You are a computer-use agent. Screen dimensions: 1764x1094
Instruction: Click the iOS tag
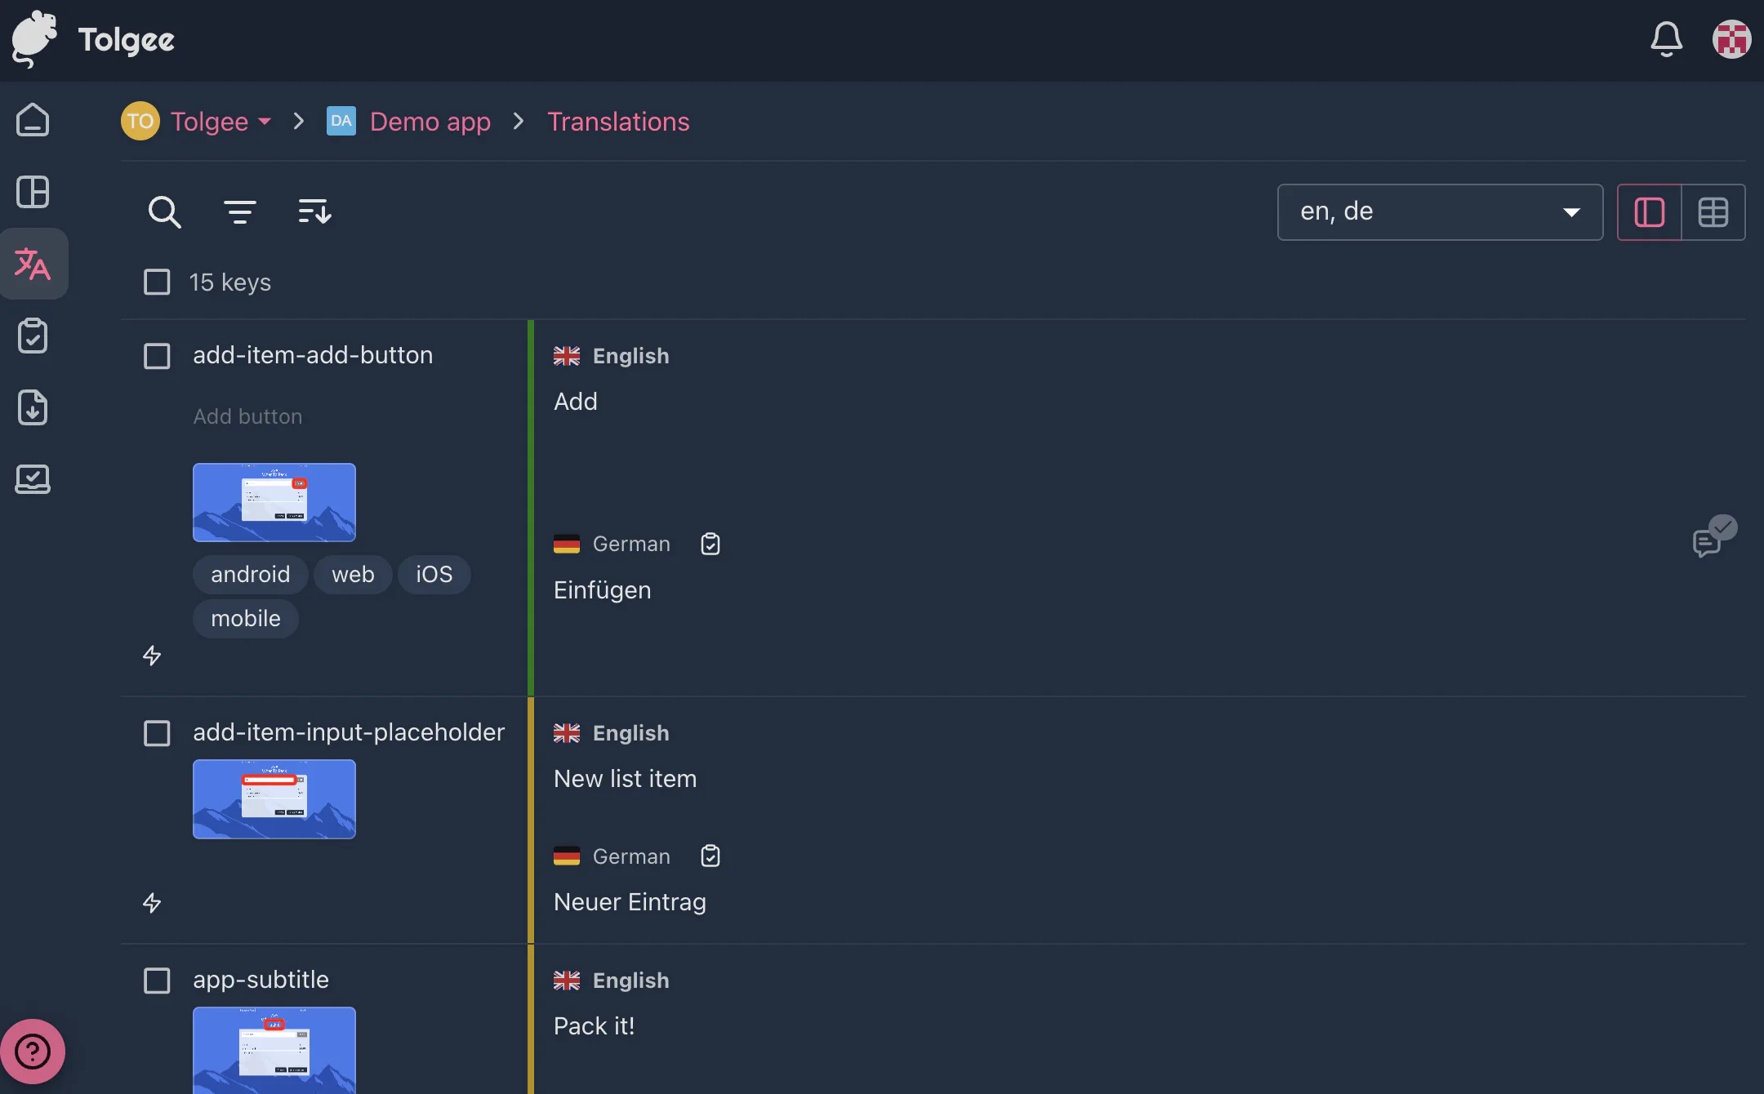pyautogui.click(x=434, y=575)
